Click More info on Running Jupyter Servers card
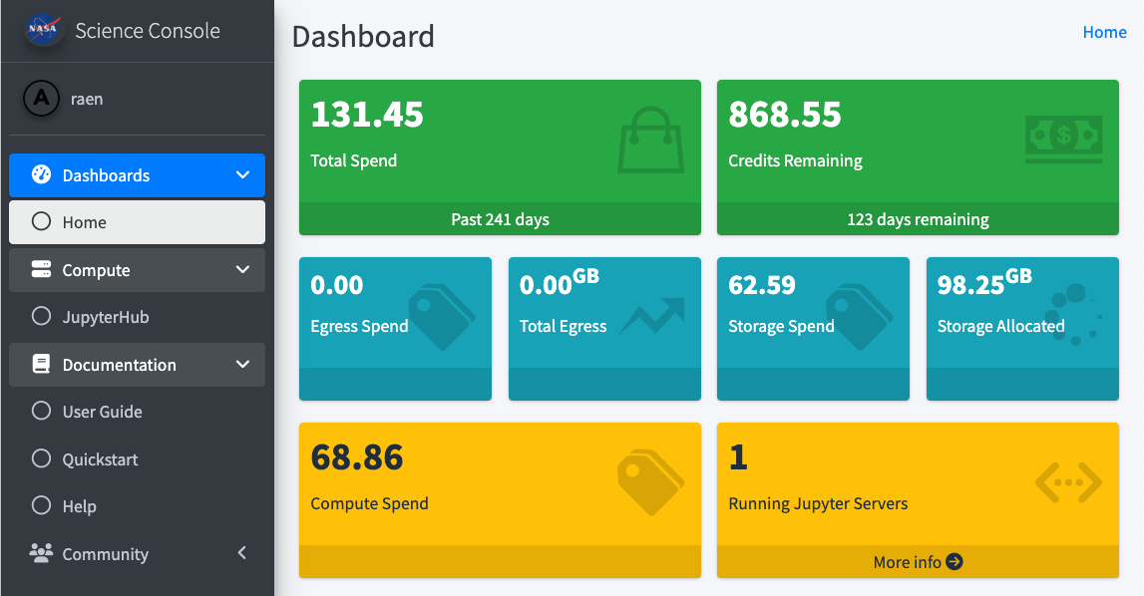Screen dimensions: 1144x596 pyautogui.click(x=917, y=561)
